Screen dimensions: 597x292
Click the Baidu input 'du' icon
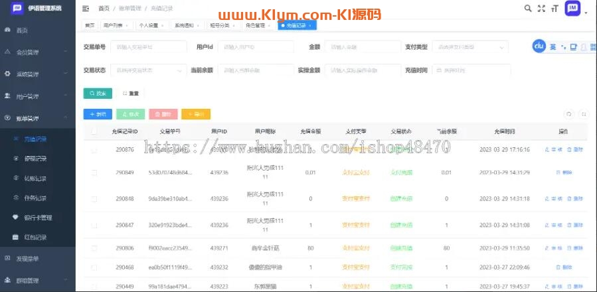(x=539, y=46)
